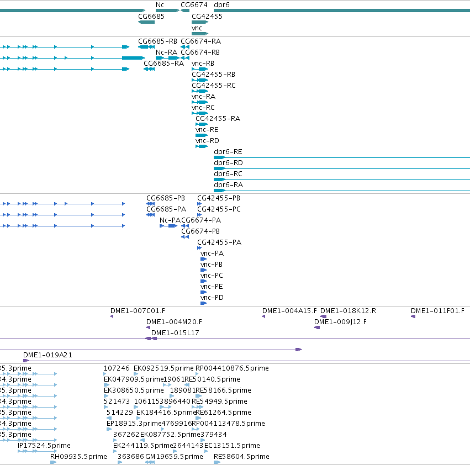Select the EC13151.5prime EST label
Image resolution: width=470 pixels, height=465 pixels.
[x=233, y=446]
